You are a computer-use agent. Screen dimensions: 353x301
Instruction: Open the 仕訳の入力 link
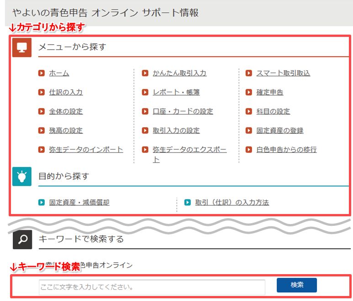[66, 92]
